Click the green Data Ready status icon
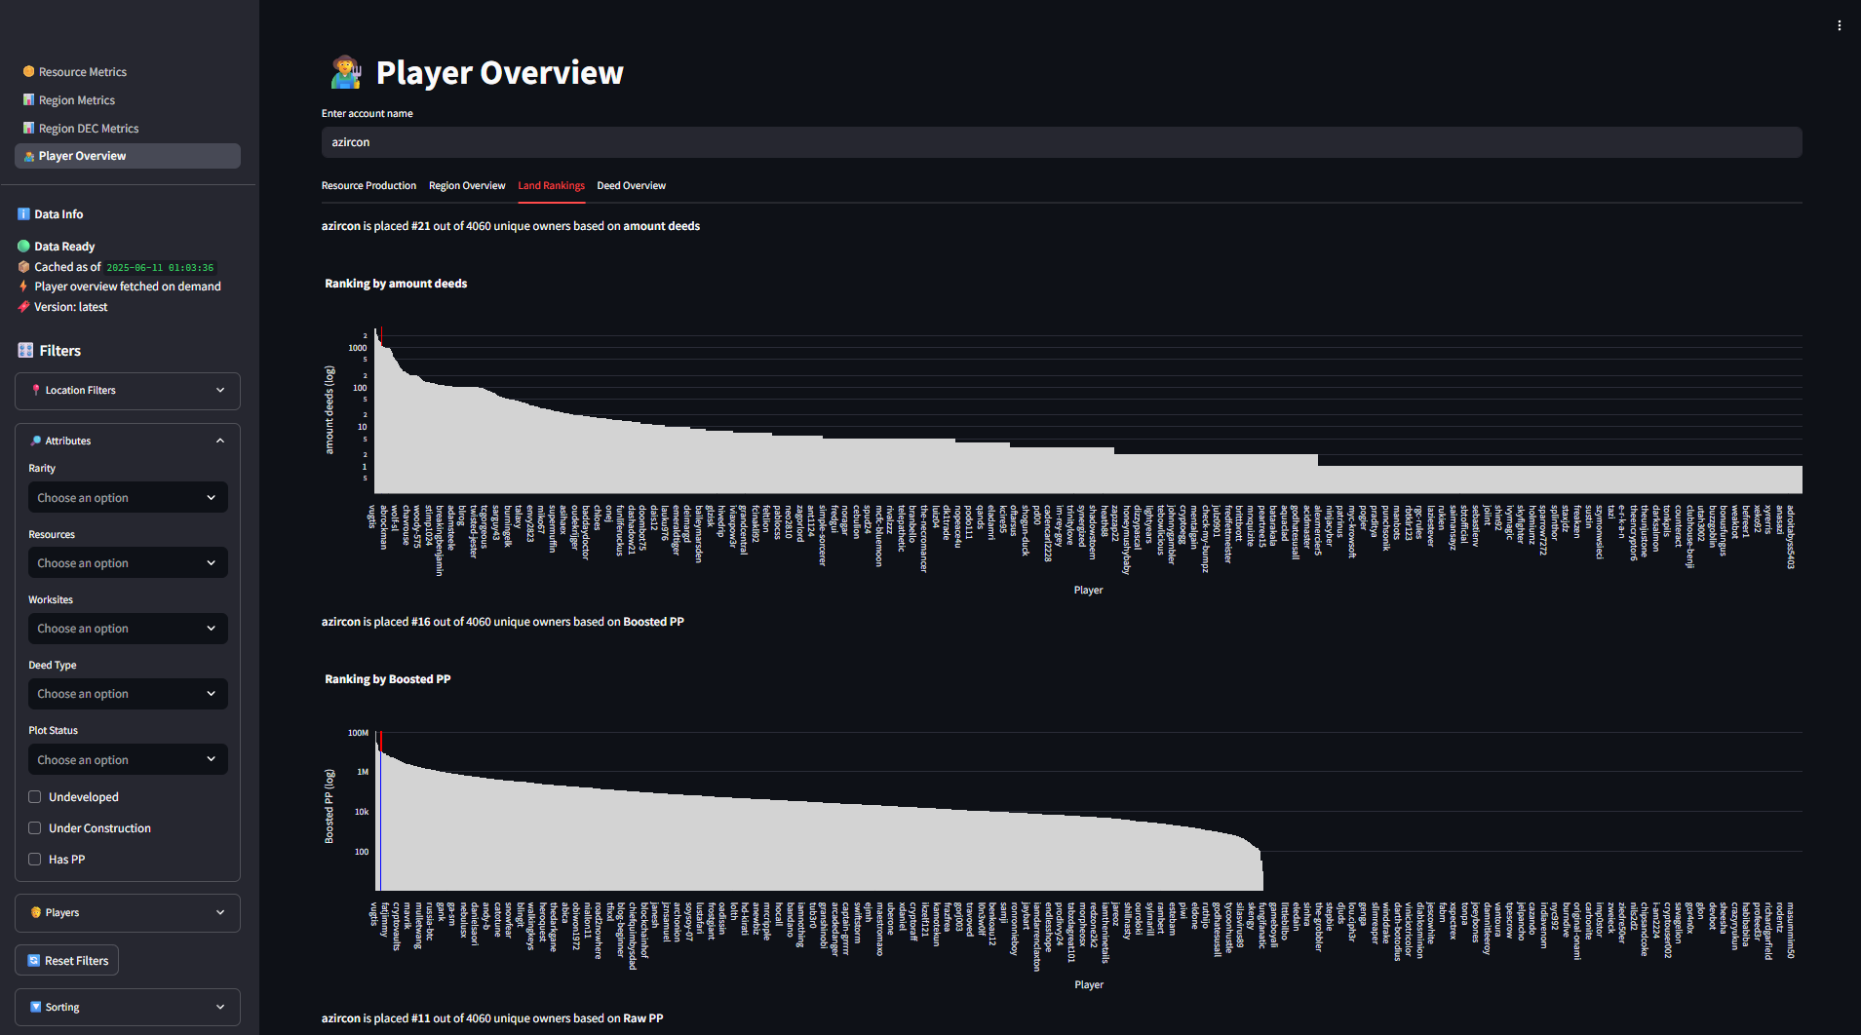Image resolution: width=1861 pixels, height=1035 pixels. [24, 247]
